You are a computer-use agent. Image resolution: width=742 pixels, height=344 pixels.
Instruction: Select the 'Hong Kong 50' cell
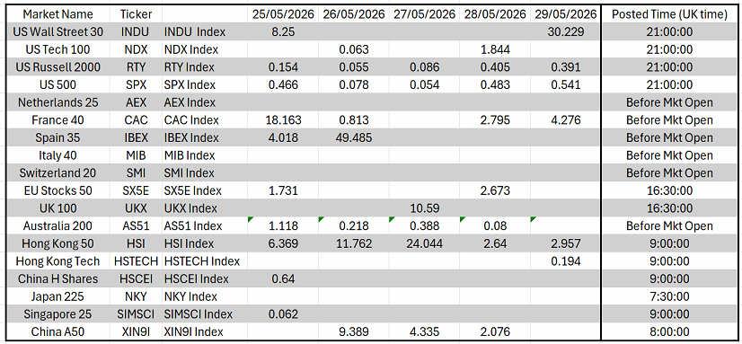[x=58, y=243]
